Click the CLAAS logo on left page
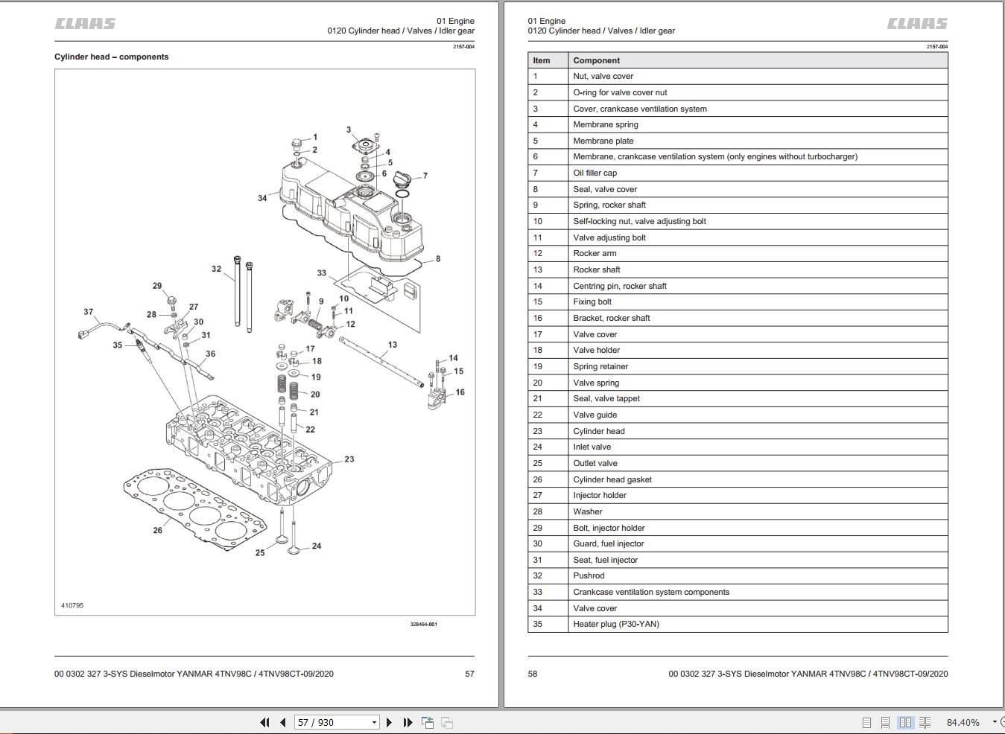The image size is (1005, 734). pos(85,24)
